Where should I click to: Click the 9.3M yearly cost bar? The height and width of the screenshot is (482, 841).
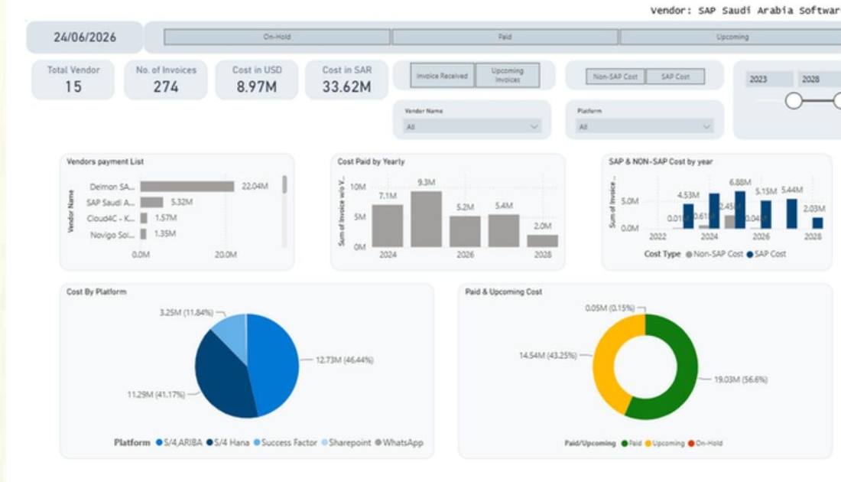427,219
